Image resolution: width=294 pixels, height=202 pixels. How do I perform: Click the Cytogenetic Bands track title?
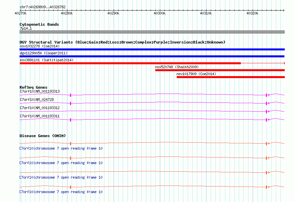39,24
